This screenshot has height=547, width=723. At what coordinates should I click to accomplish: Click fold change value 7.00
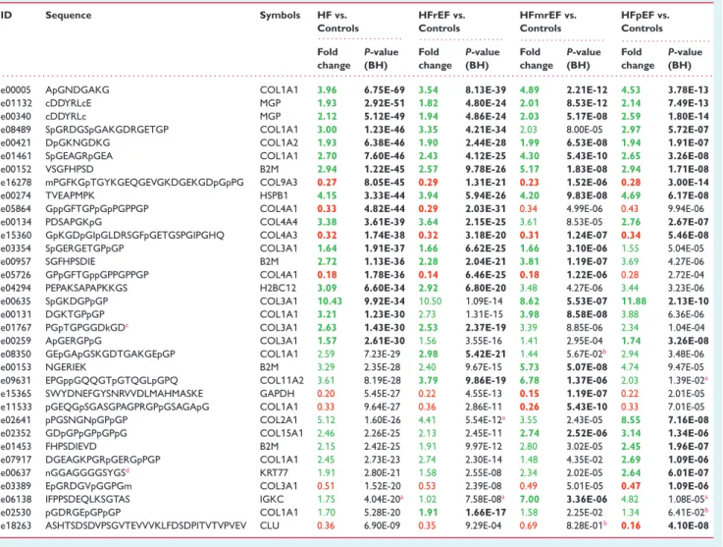point(530,500)
